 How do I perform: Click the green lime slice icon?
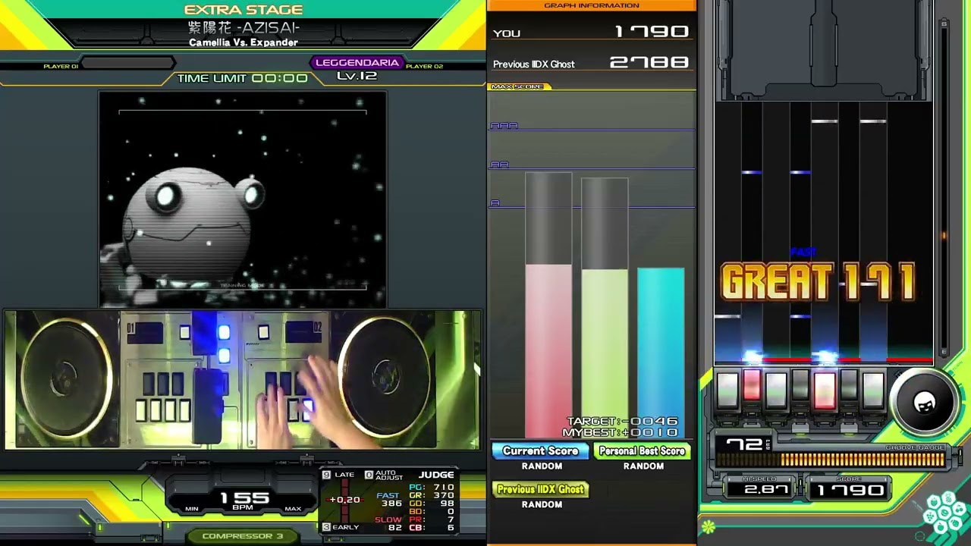[708, 526]
